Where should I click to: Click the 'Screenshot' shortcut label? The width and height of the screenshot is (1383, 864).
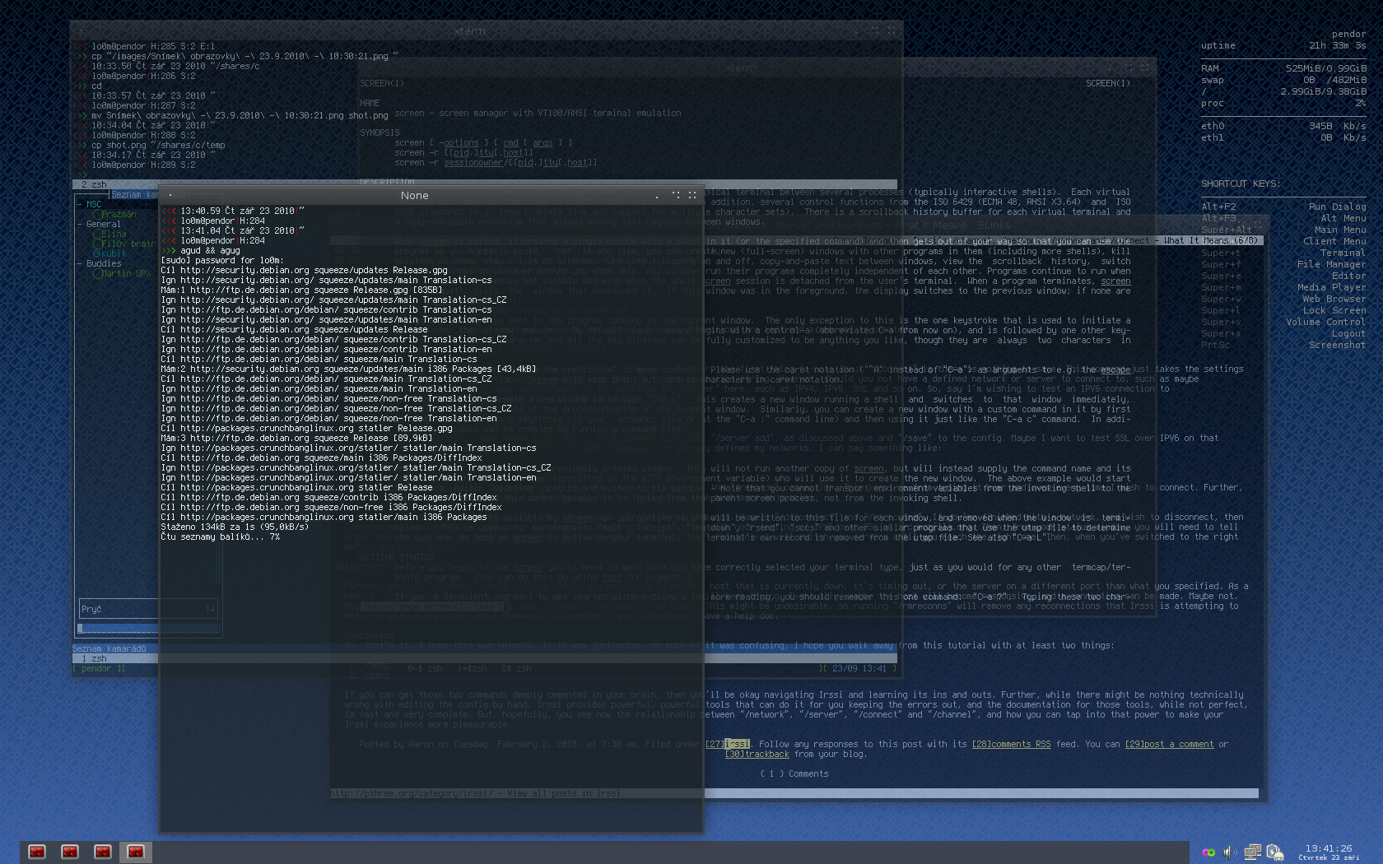[1337, 345]
